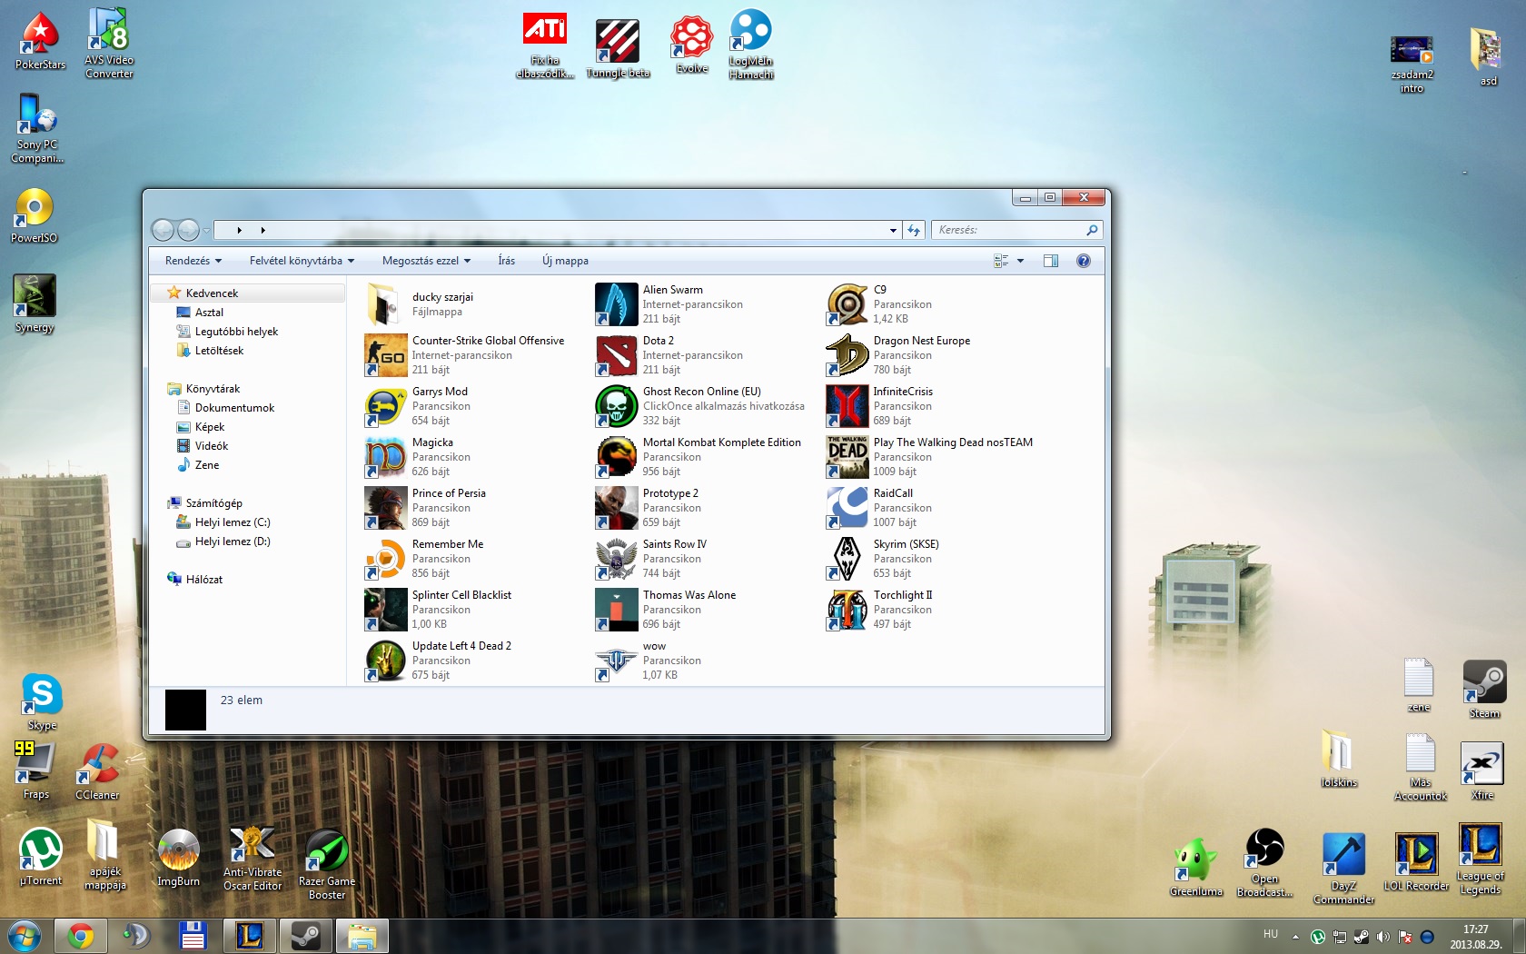Click Írás in the Explorer toolbar
This screenshot has width=1526, height=954.
[x=506, y=261]
